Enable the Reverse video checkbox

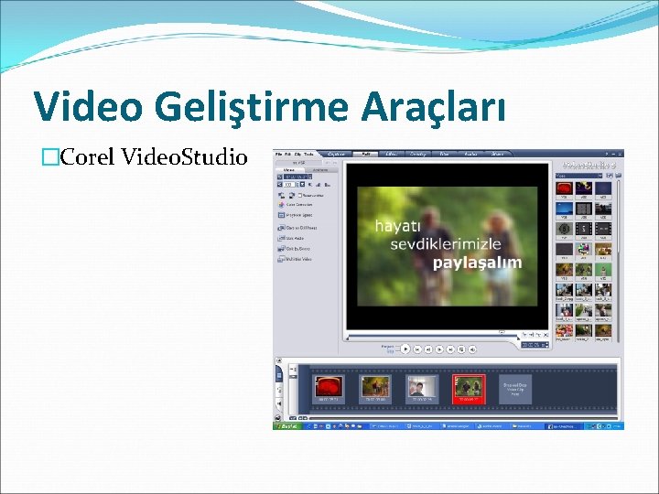(x=300, y=196)
